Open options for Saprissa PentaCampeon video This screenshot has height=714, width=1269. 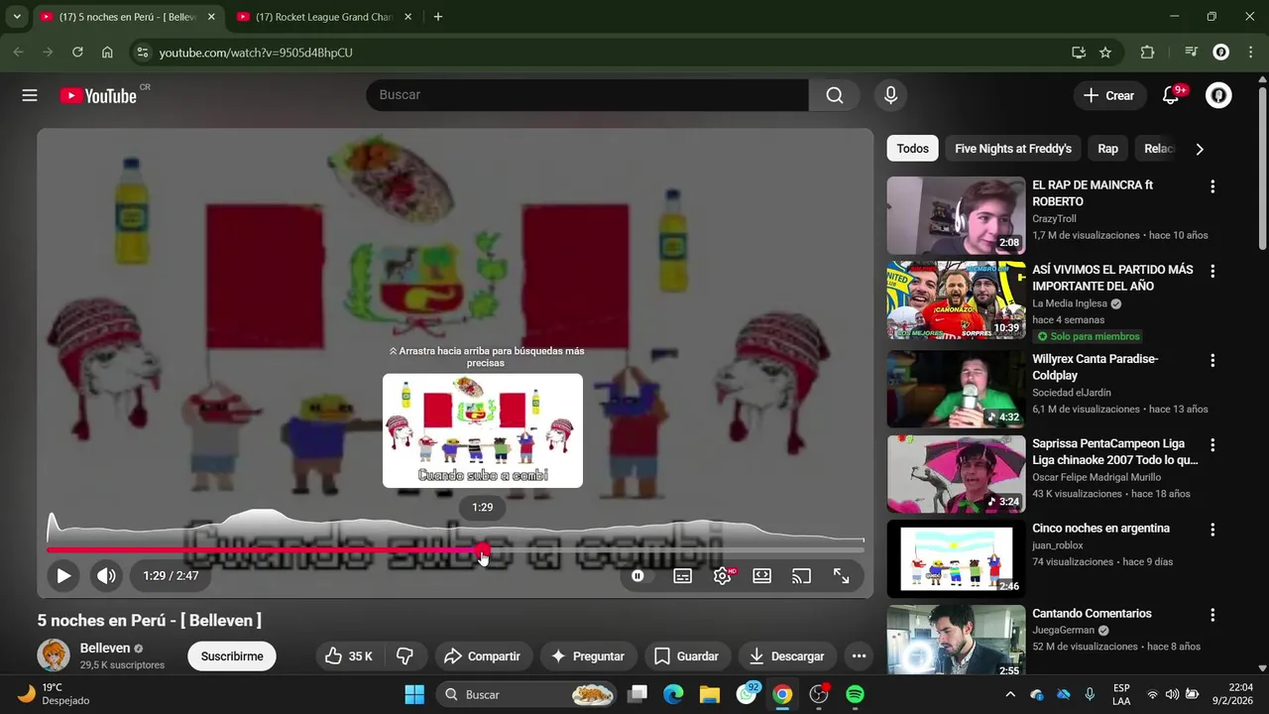tap(1211, 445)
